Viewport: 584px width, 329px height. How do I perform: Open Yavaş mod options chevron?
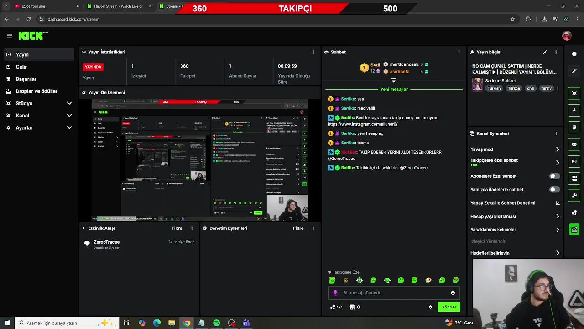pos(558,149)
